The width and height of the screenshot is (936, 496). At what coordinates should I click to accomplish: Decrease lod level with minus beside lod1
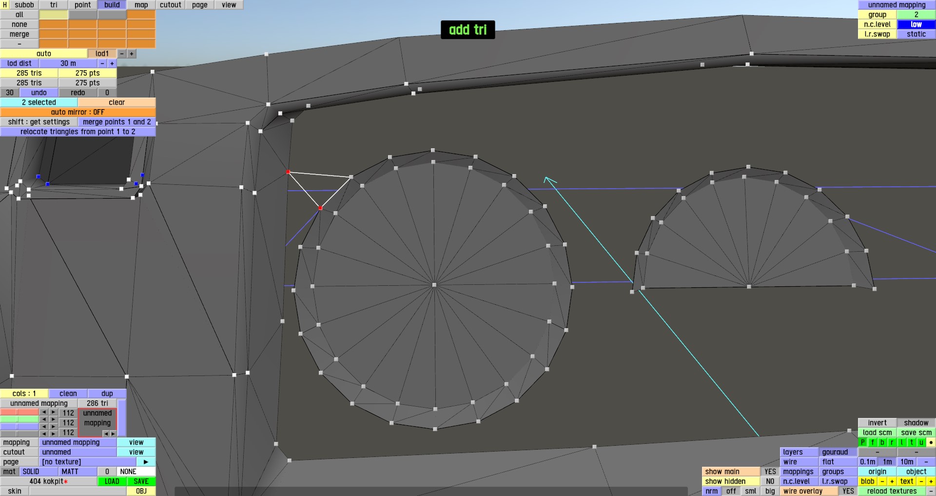(122, 54)
